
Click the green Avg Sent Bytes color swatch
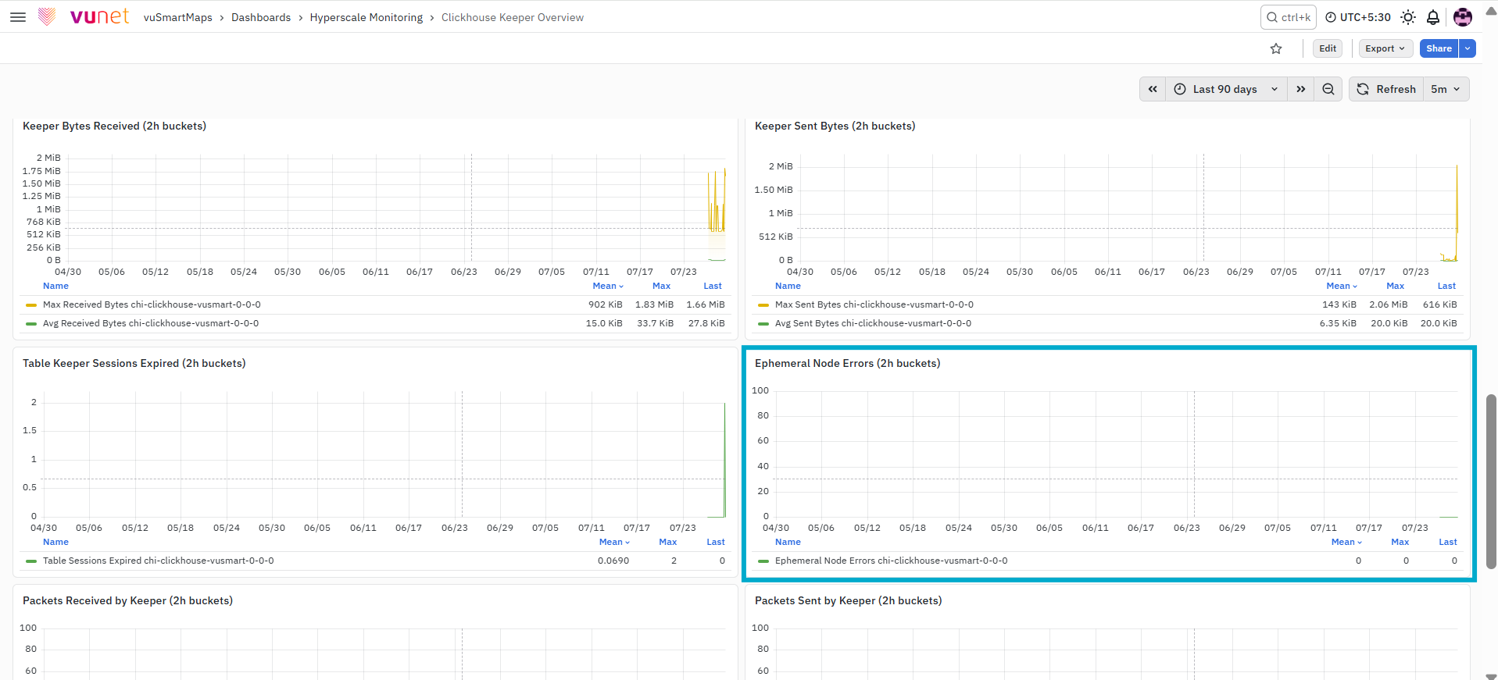tap(763, 324)
